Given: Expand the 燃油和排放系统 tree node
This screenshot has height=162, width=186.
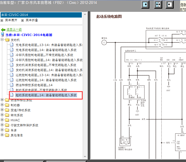Looking at the screenshot, I should point(2,100).
